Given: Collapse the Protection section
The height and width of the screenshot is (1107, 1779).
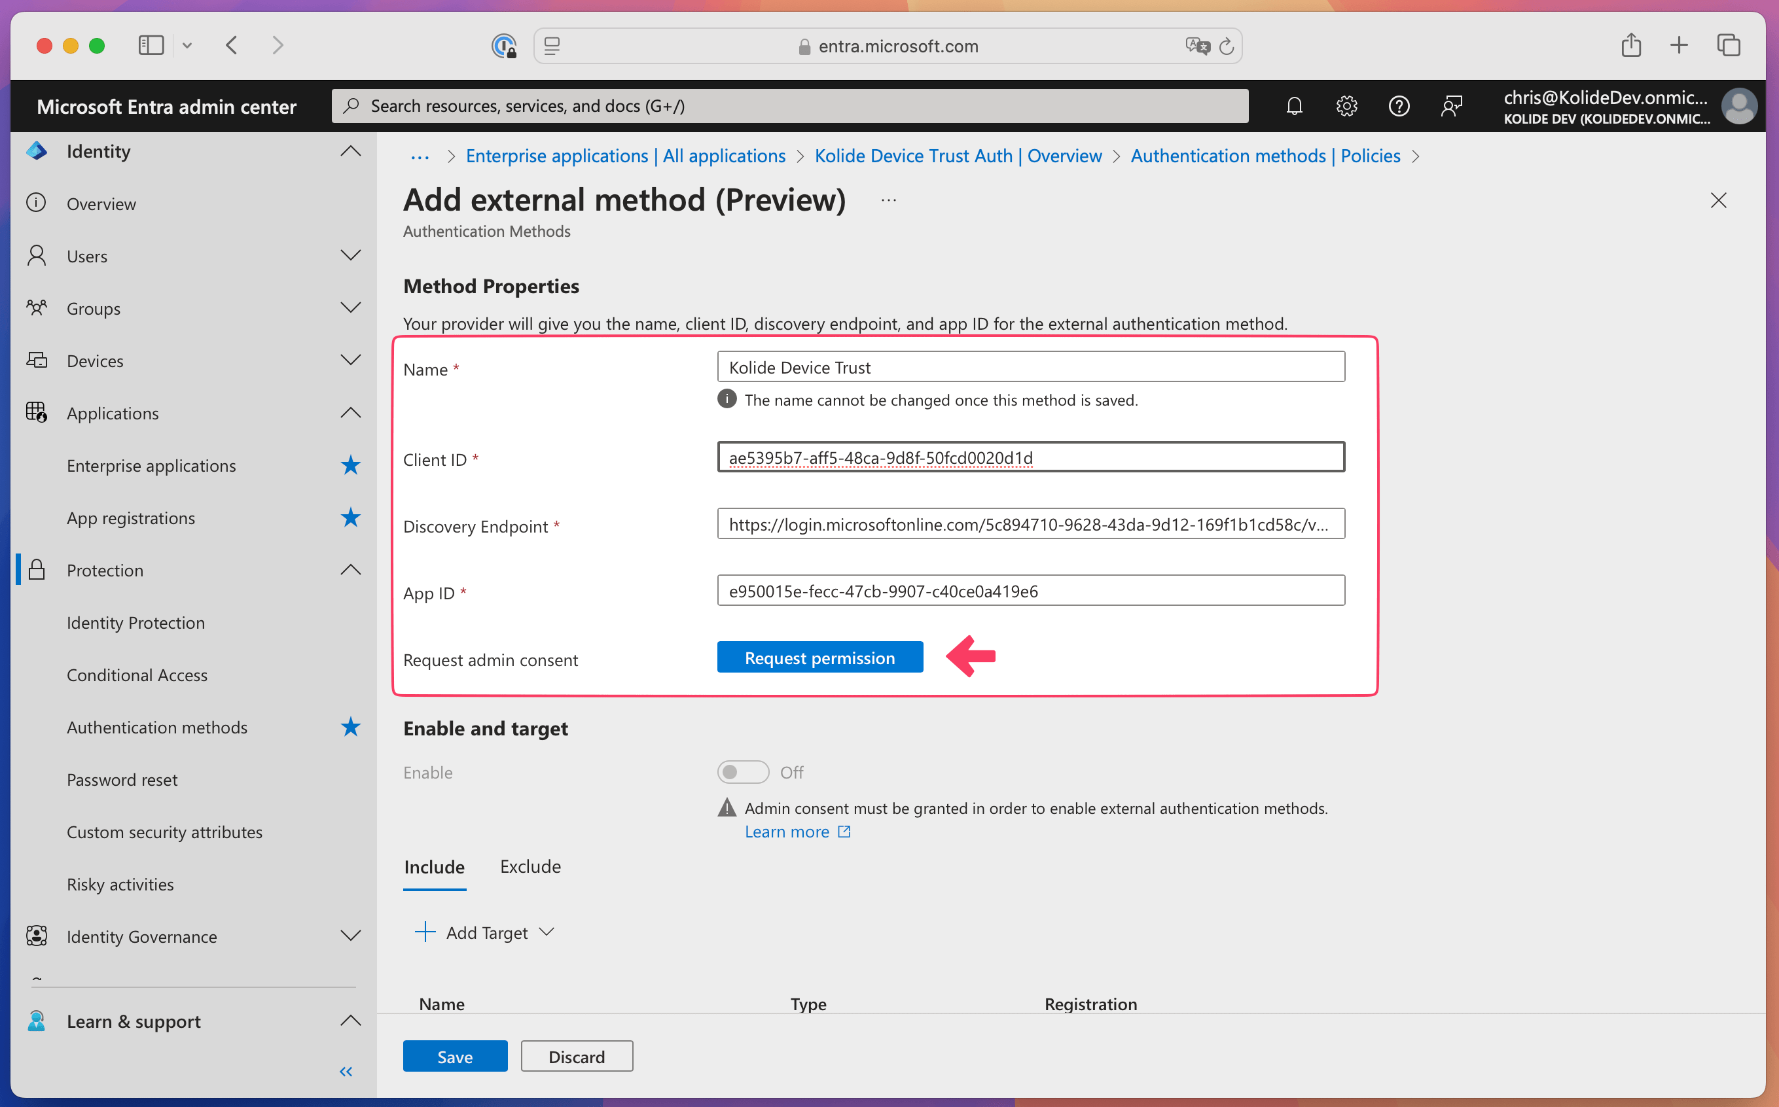Looking at the screenshot, I should tap(351, 570).
